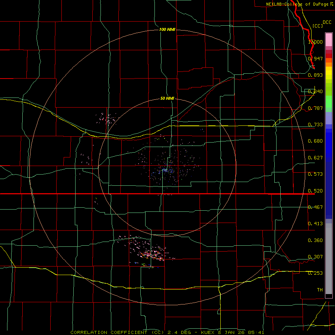
Task: Pick the gray swatch at the color bar bottom
Action: click(x=329, y=259)
